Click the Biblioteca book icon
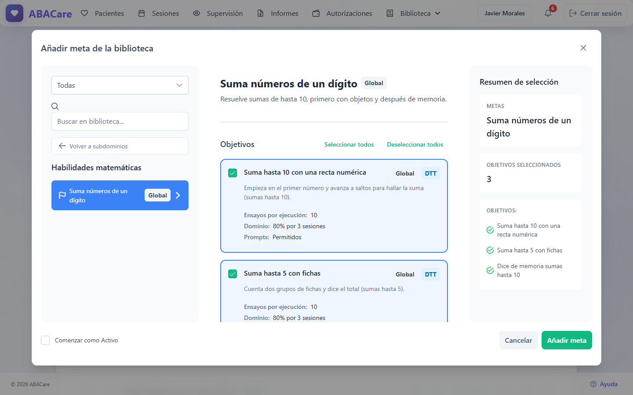Image resolution: width=633 pixels, height=395 pixels. 390,13
